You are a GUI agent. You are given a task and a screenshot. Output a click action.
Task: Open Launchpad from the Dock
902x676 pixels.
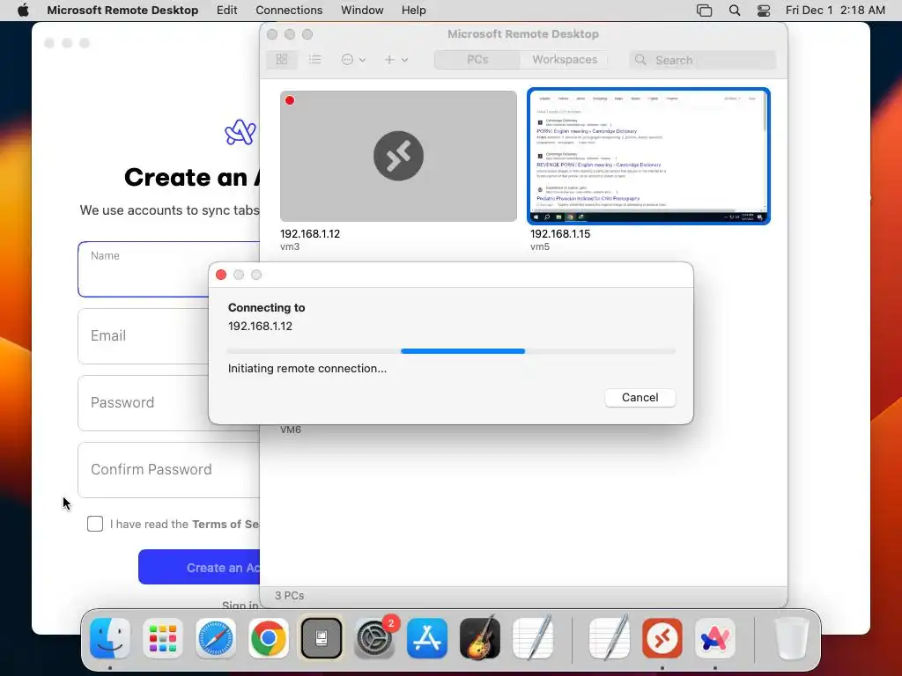[163, 638]
